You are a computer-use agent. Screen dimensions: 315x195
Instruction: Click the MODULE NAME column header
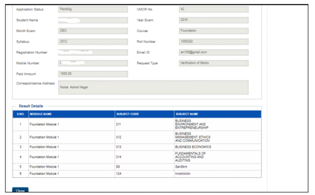(x=71, y=114)
